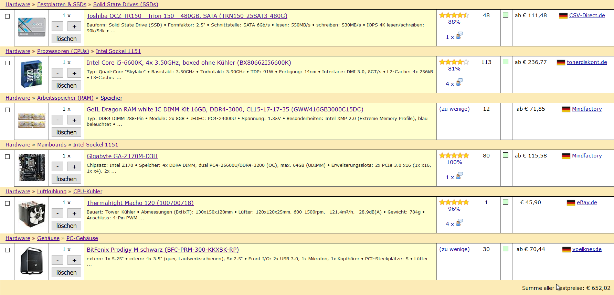
Task: Click star rating of Intel Core i5-6600K
Action: click(454, 62)
